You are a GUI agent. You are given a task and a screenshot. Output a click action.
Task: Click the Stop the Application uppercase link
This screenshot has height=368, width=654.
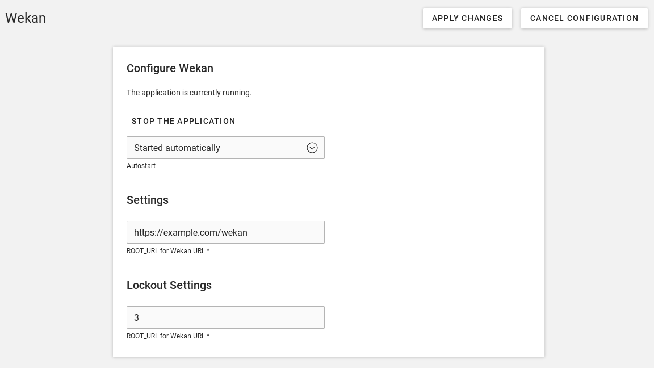tap(183, 121)
